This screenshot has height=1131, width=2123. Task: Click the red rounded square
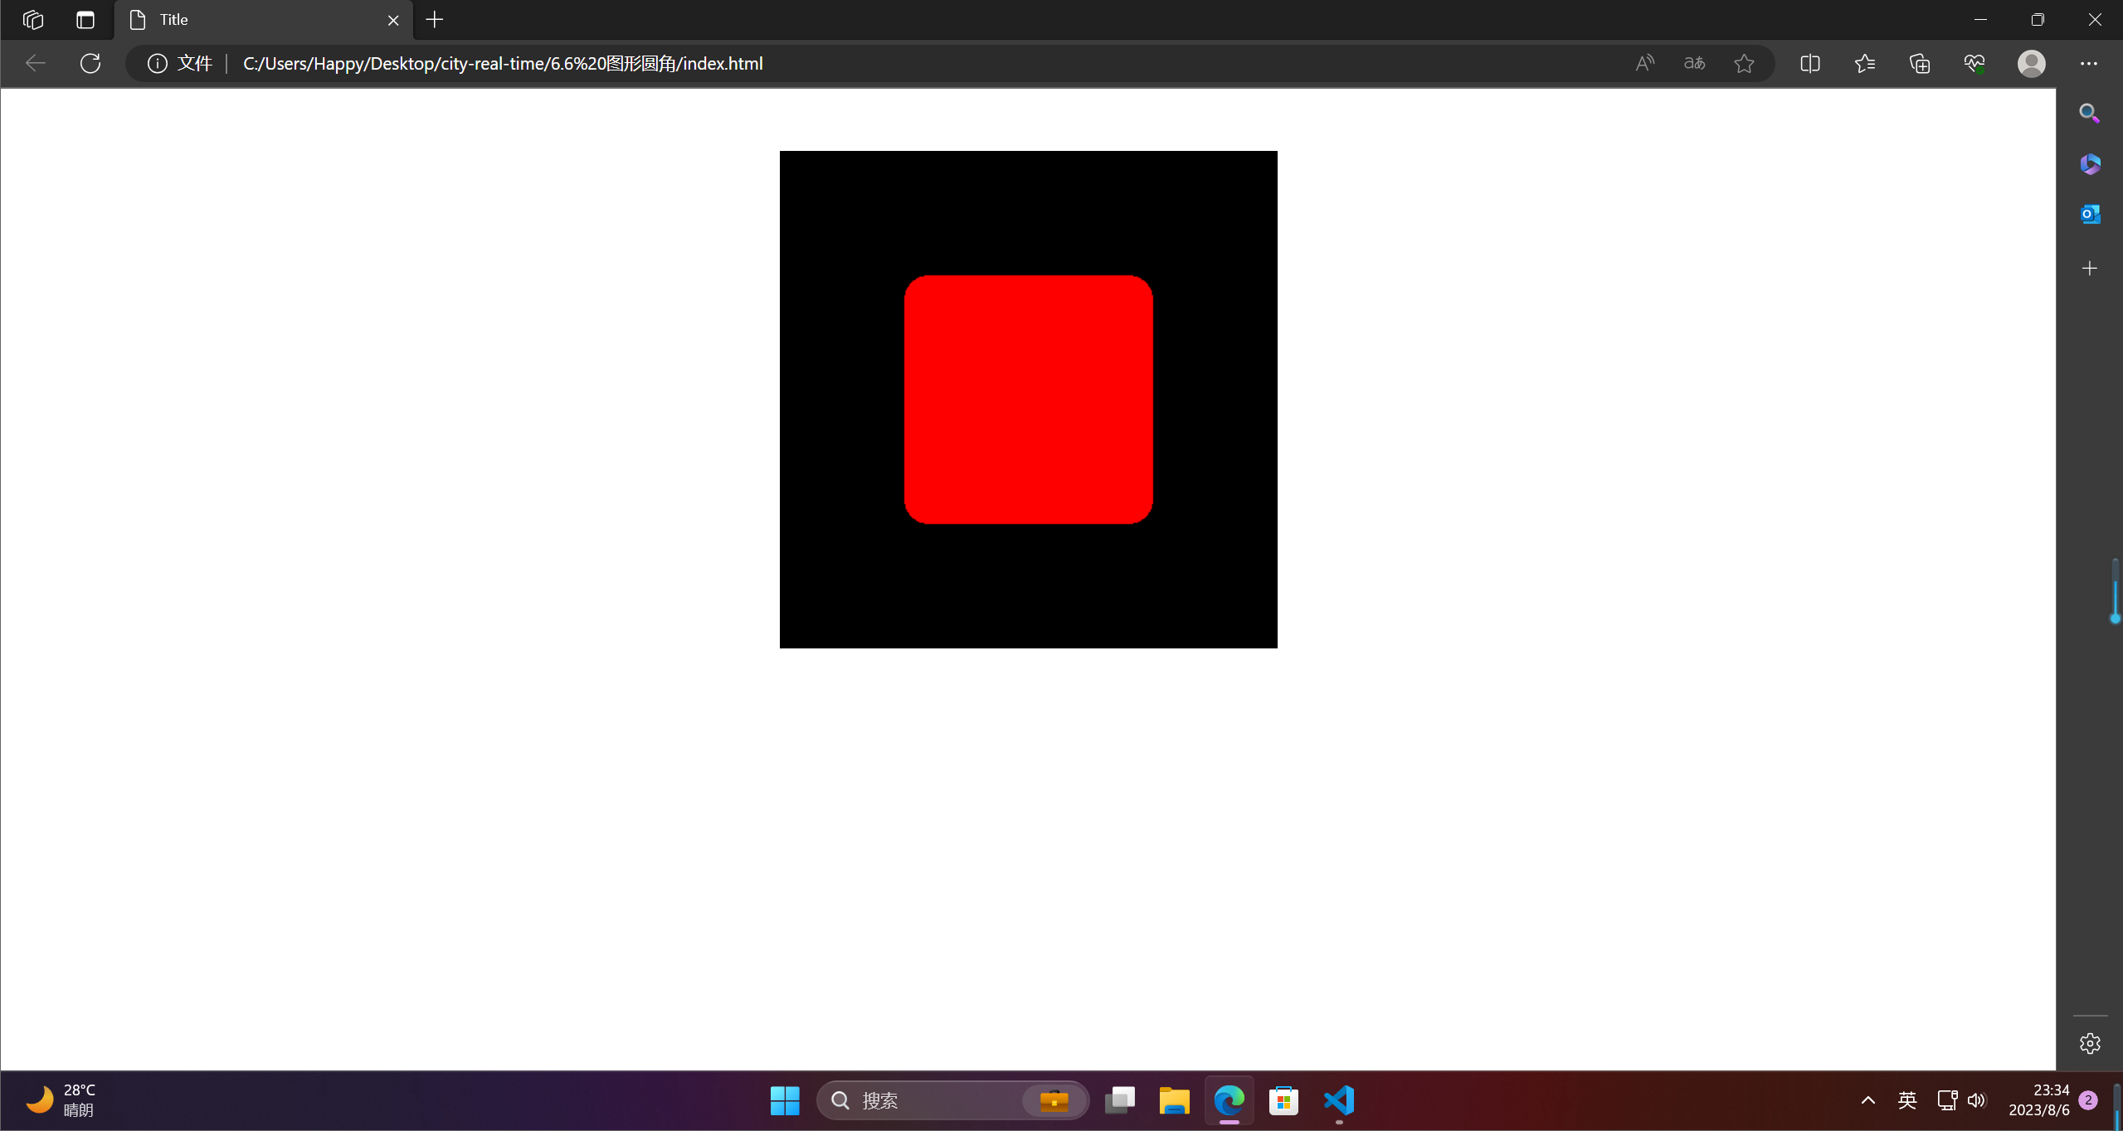click(1028, 399)
